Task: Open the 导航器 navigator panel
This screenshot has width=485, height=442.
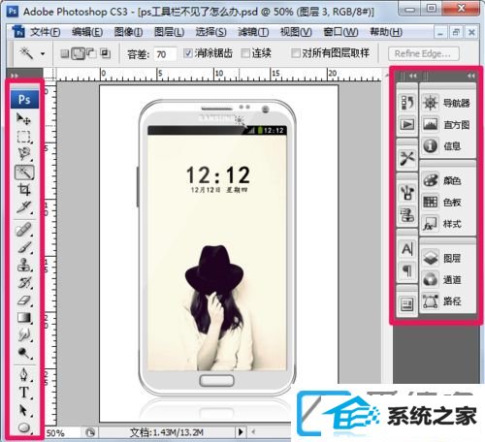Action: 448,103
